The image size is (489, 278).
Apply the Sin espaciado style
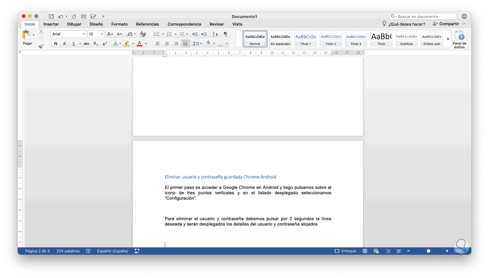280,39
